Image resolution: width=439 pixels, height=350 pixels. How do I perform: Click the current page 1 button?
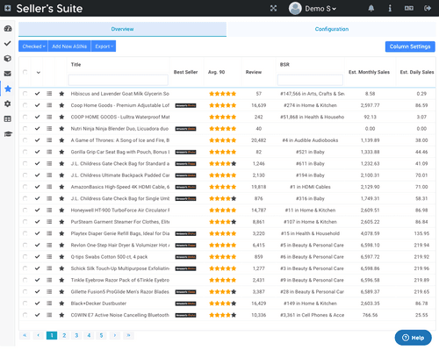point(52,335)
